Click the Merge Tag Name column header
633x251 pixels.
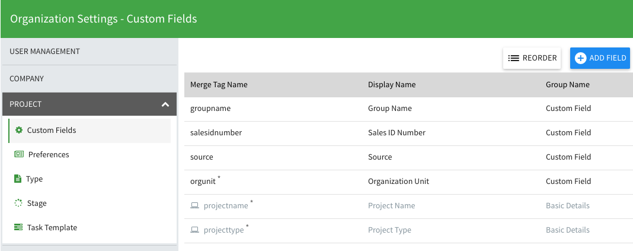pyautogui.click(x=219, y=85)
